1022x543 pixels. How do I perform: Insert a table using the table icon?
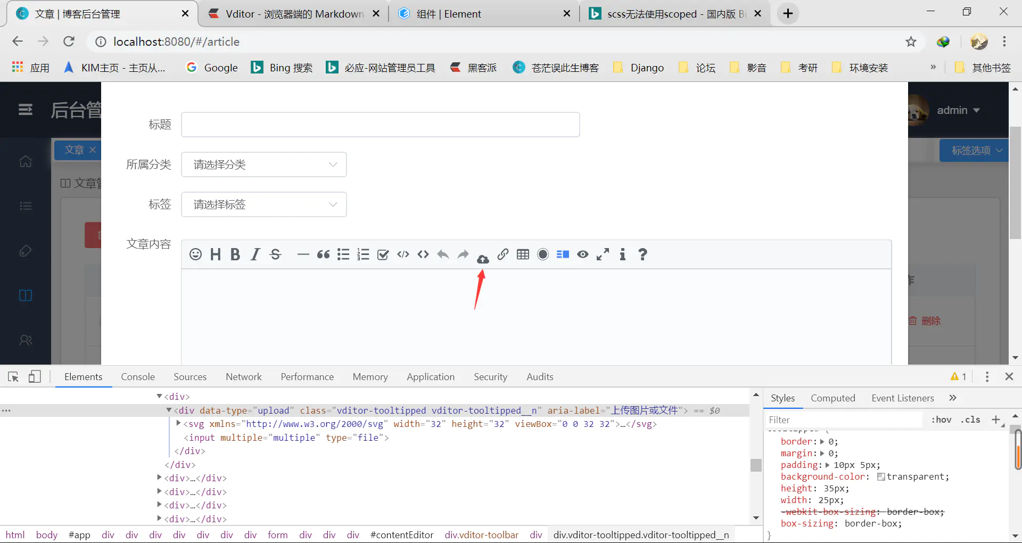pyautogui.click(x=523, y=254)
